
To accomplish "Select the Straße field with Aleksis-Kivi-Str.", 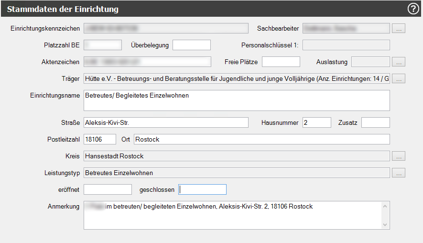I will coord(165,122).
